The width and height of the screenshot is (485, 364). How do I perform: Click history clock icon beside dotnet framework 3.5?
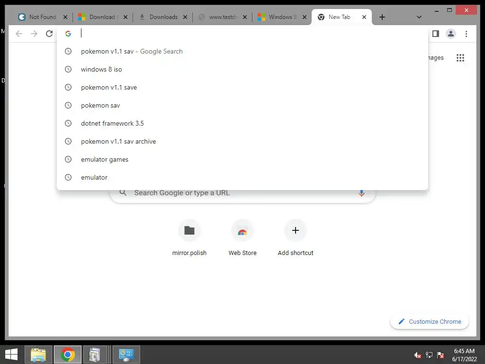68,123
